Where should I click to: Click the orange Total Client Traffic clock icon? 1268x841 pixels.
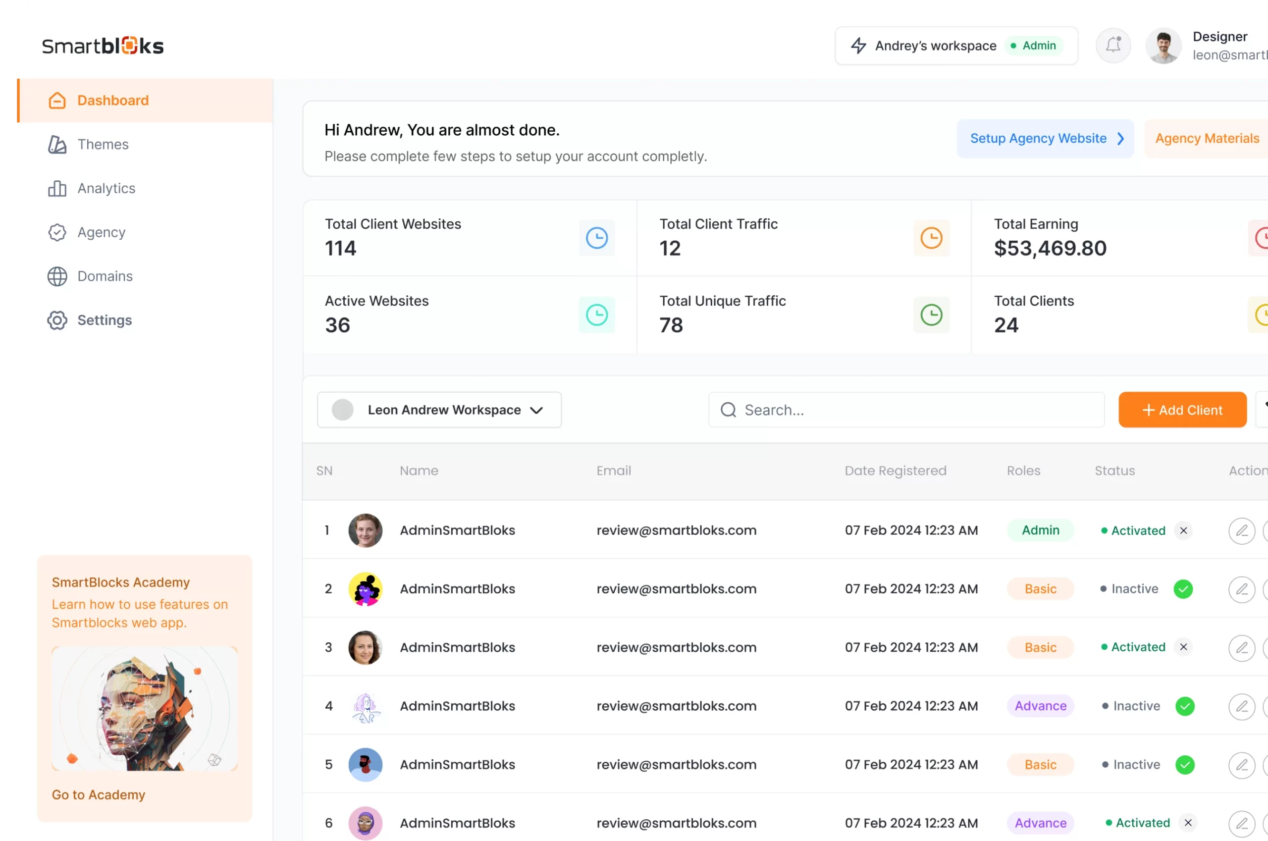[x=931, y=238]
